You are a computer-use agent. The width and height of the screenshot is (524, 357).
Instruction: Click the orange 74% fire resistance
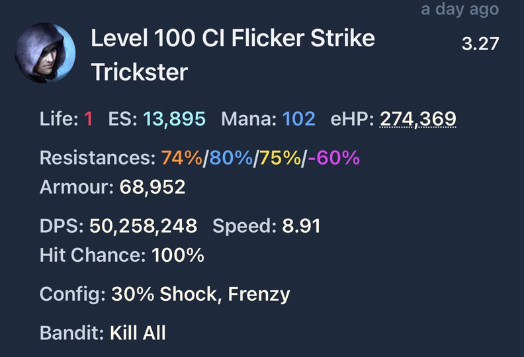(x=181, y=159)
